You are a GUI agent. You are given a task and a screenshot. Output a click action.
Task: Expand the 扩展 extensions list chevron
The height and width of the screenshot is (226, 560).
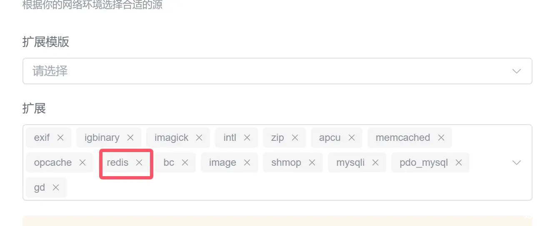tap(517, 162)
